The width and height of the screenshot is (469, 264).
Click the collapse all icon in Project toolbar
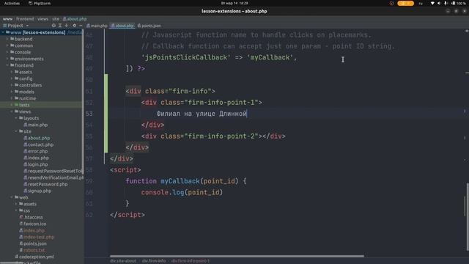(67, 26)
